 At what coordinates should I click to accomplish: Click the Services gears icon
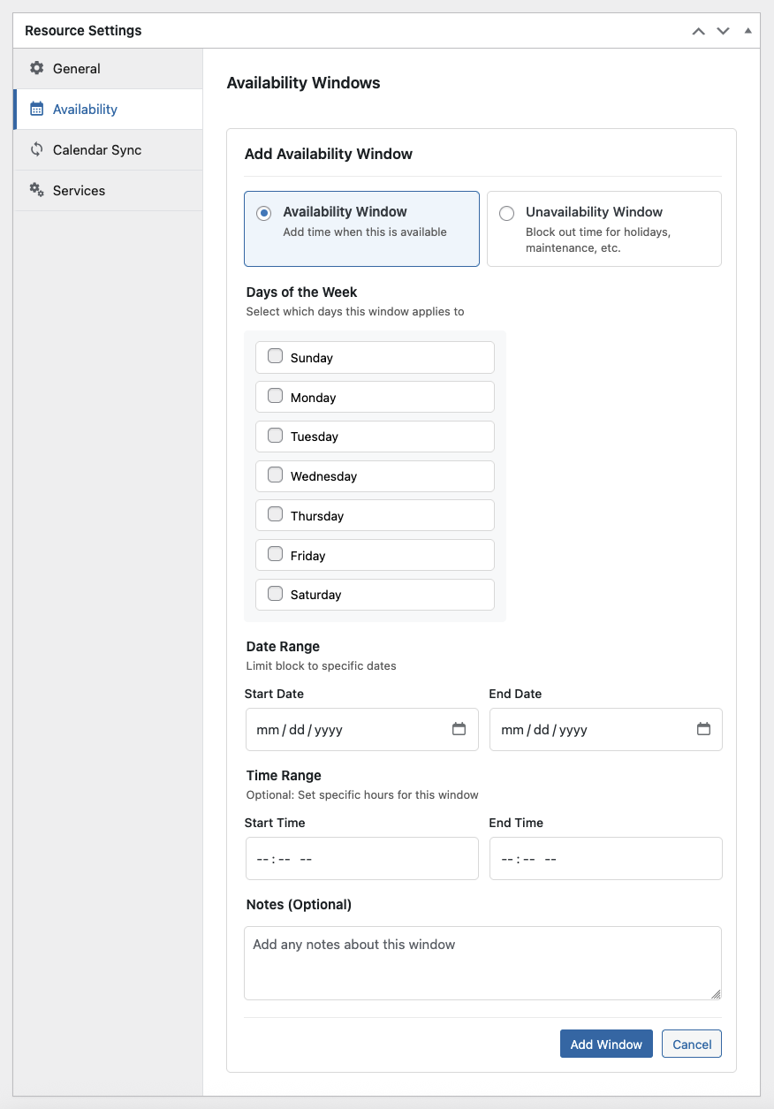click(x=36, y=190)
